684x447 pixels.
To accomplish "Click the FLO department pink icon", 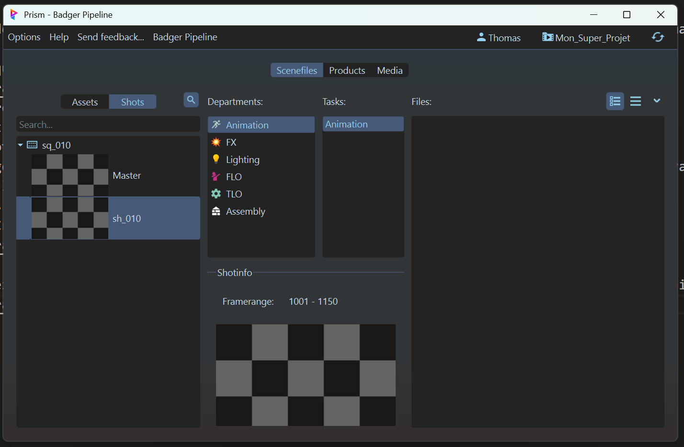I will [216, 177].
